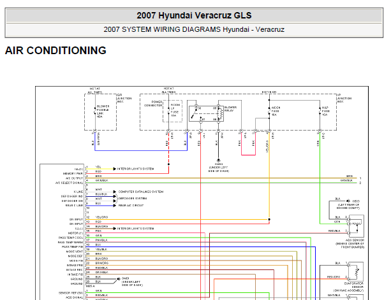Click '(LEFT REAR OF ENGINE COMPT)' ground note
Screen dimensions: 391x300
[348, 206]
